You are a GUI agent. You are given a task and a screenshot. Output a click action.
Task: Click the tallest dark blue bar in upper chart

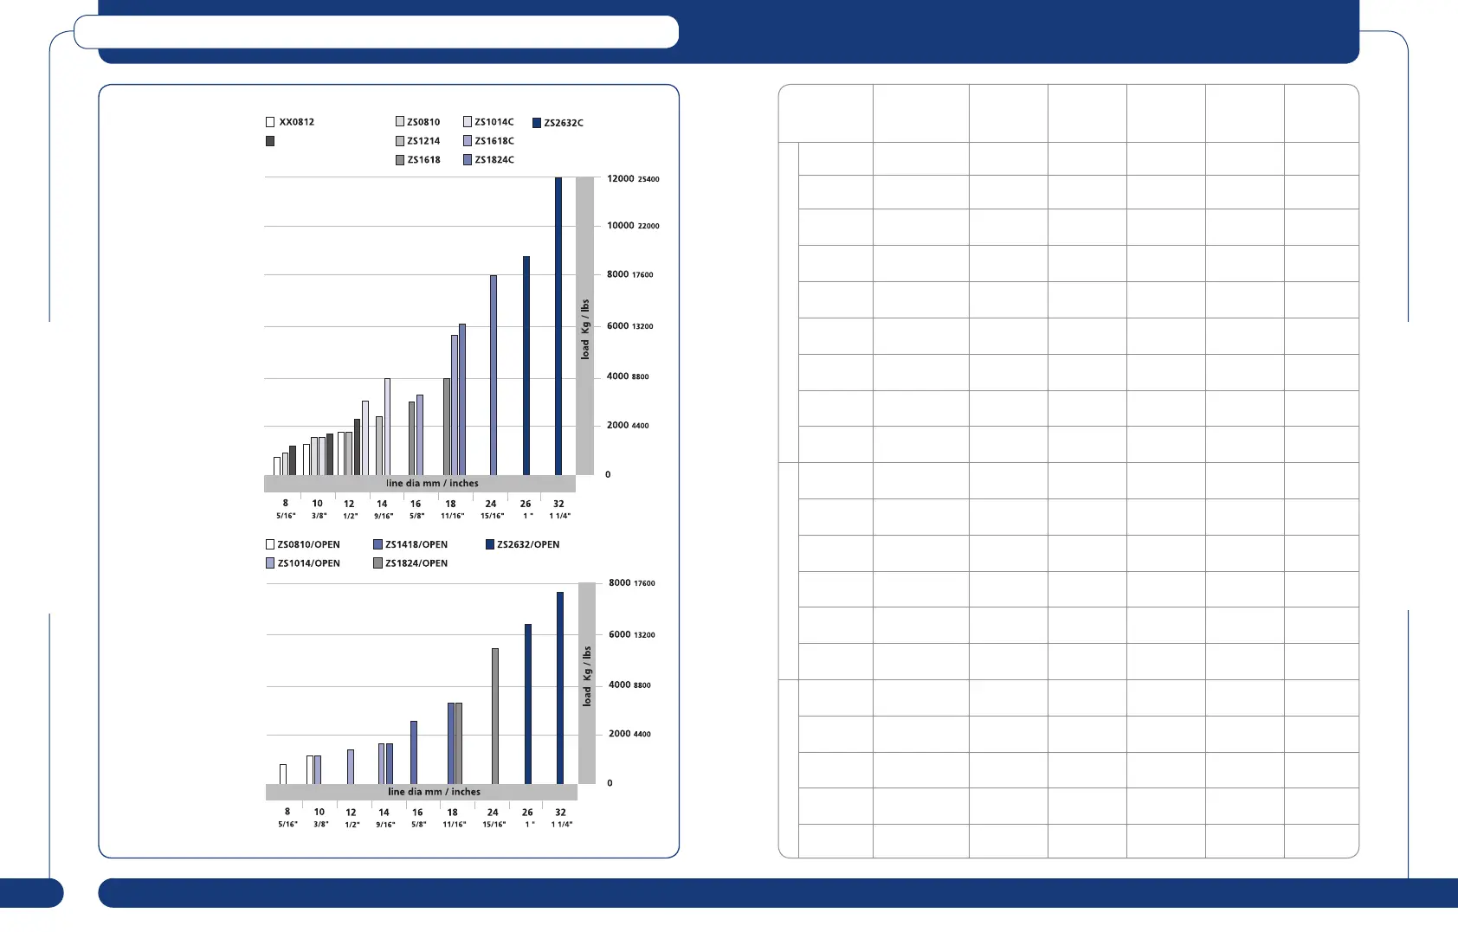[x=558, y=326]
